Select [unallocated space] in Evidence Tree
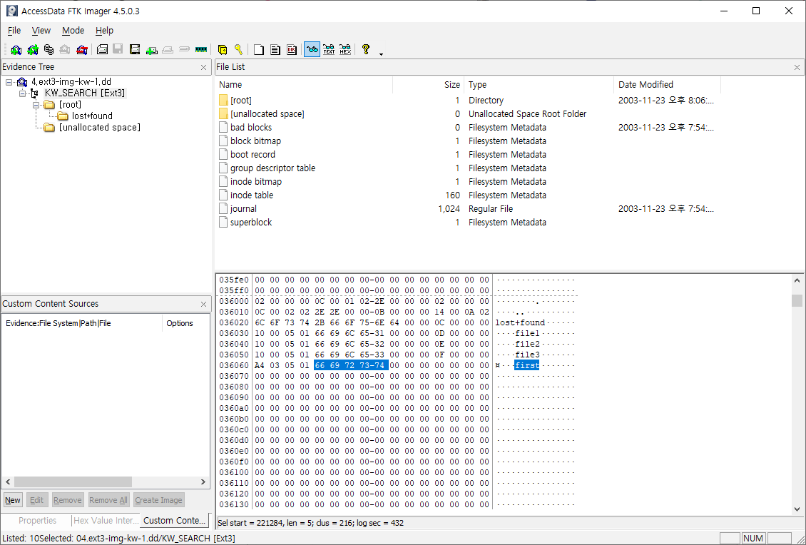 100,127
